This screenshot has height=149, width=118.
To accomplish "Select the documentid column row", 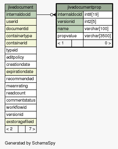I will click(21, 29).
